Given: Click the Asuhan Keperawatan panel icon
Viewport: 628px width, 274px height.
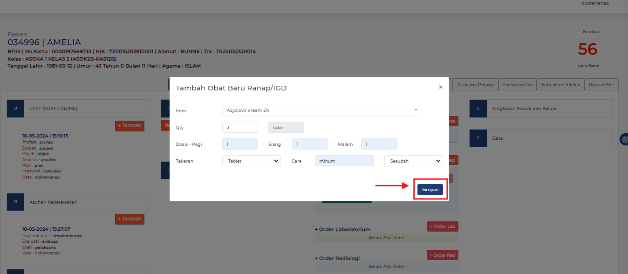Looking at the screenshot, I should pyautogui.click(x=15, y=202).
